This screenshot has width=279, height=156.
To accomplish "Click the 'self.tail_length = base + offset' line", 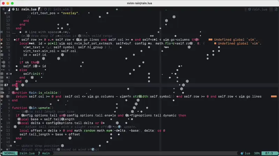I will 50,134.
